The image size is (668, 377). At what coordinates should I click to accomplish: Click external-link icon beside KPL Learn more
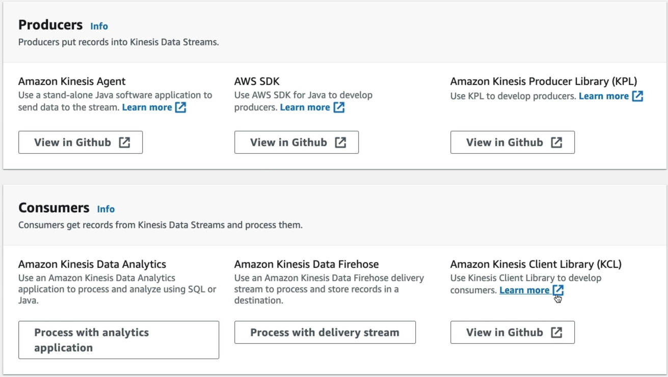click(637, 96)
